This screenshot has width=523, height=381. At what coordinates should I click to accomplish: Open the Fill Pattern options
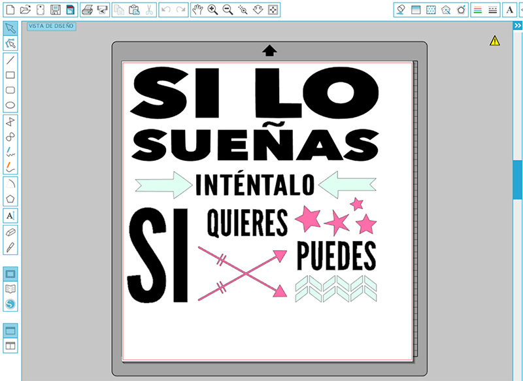point(430,10)
